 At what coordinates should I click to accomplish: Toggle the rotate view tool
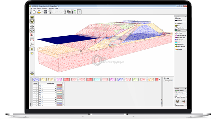[32, 30]
